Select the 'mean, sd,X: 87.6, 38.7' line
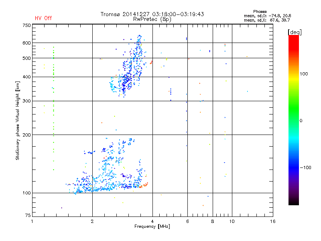 pyautogui.click(x=267, y=20)
